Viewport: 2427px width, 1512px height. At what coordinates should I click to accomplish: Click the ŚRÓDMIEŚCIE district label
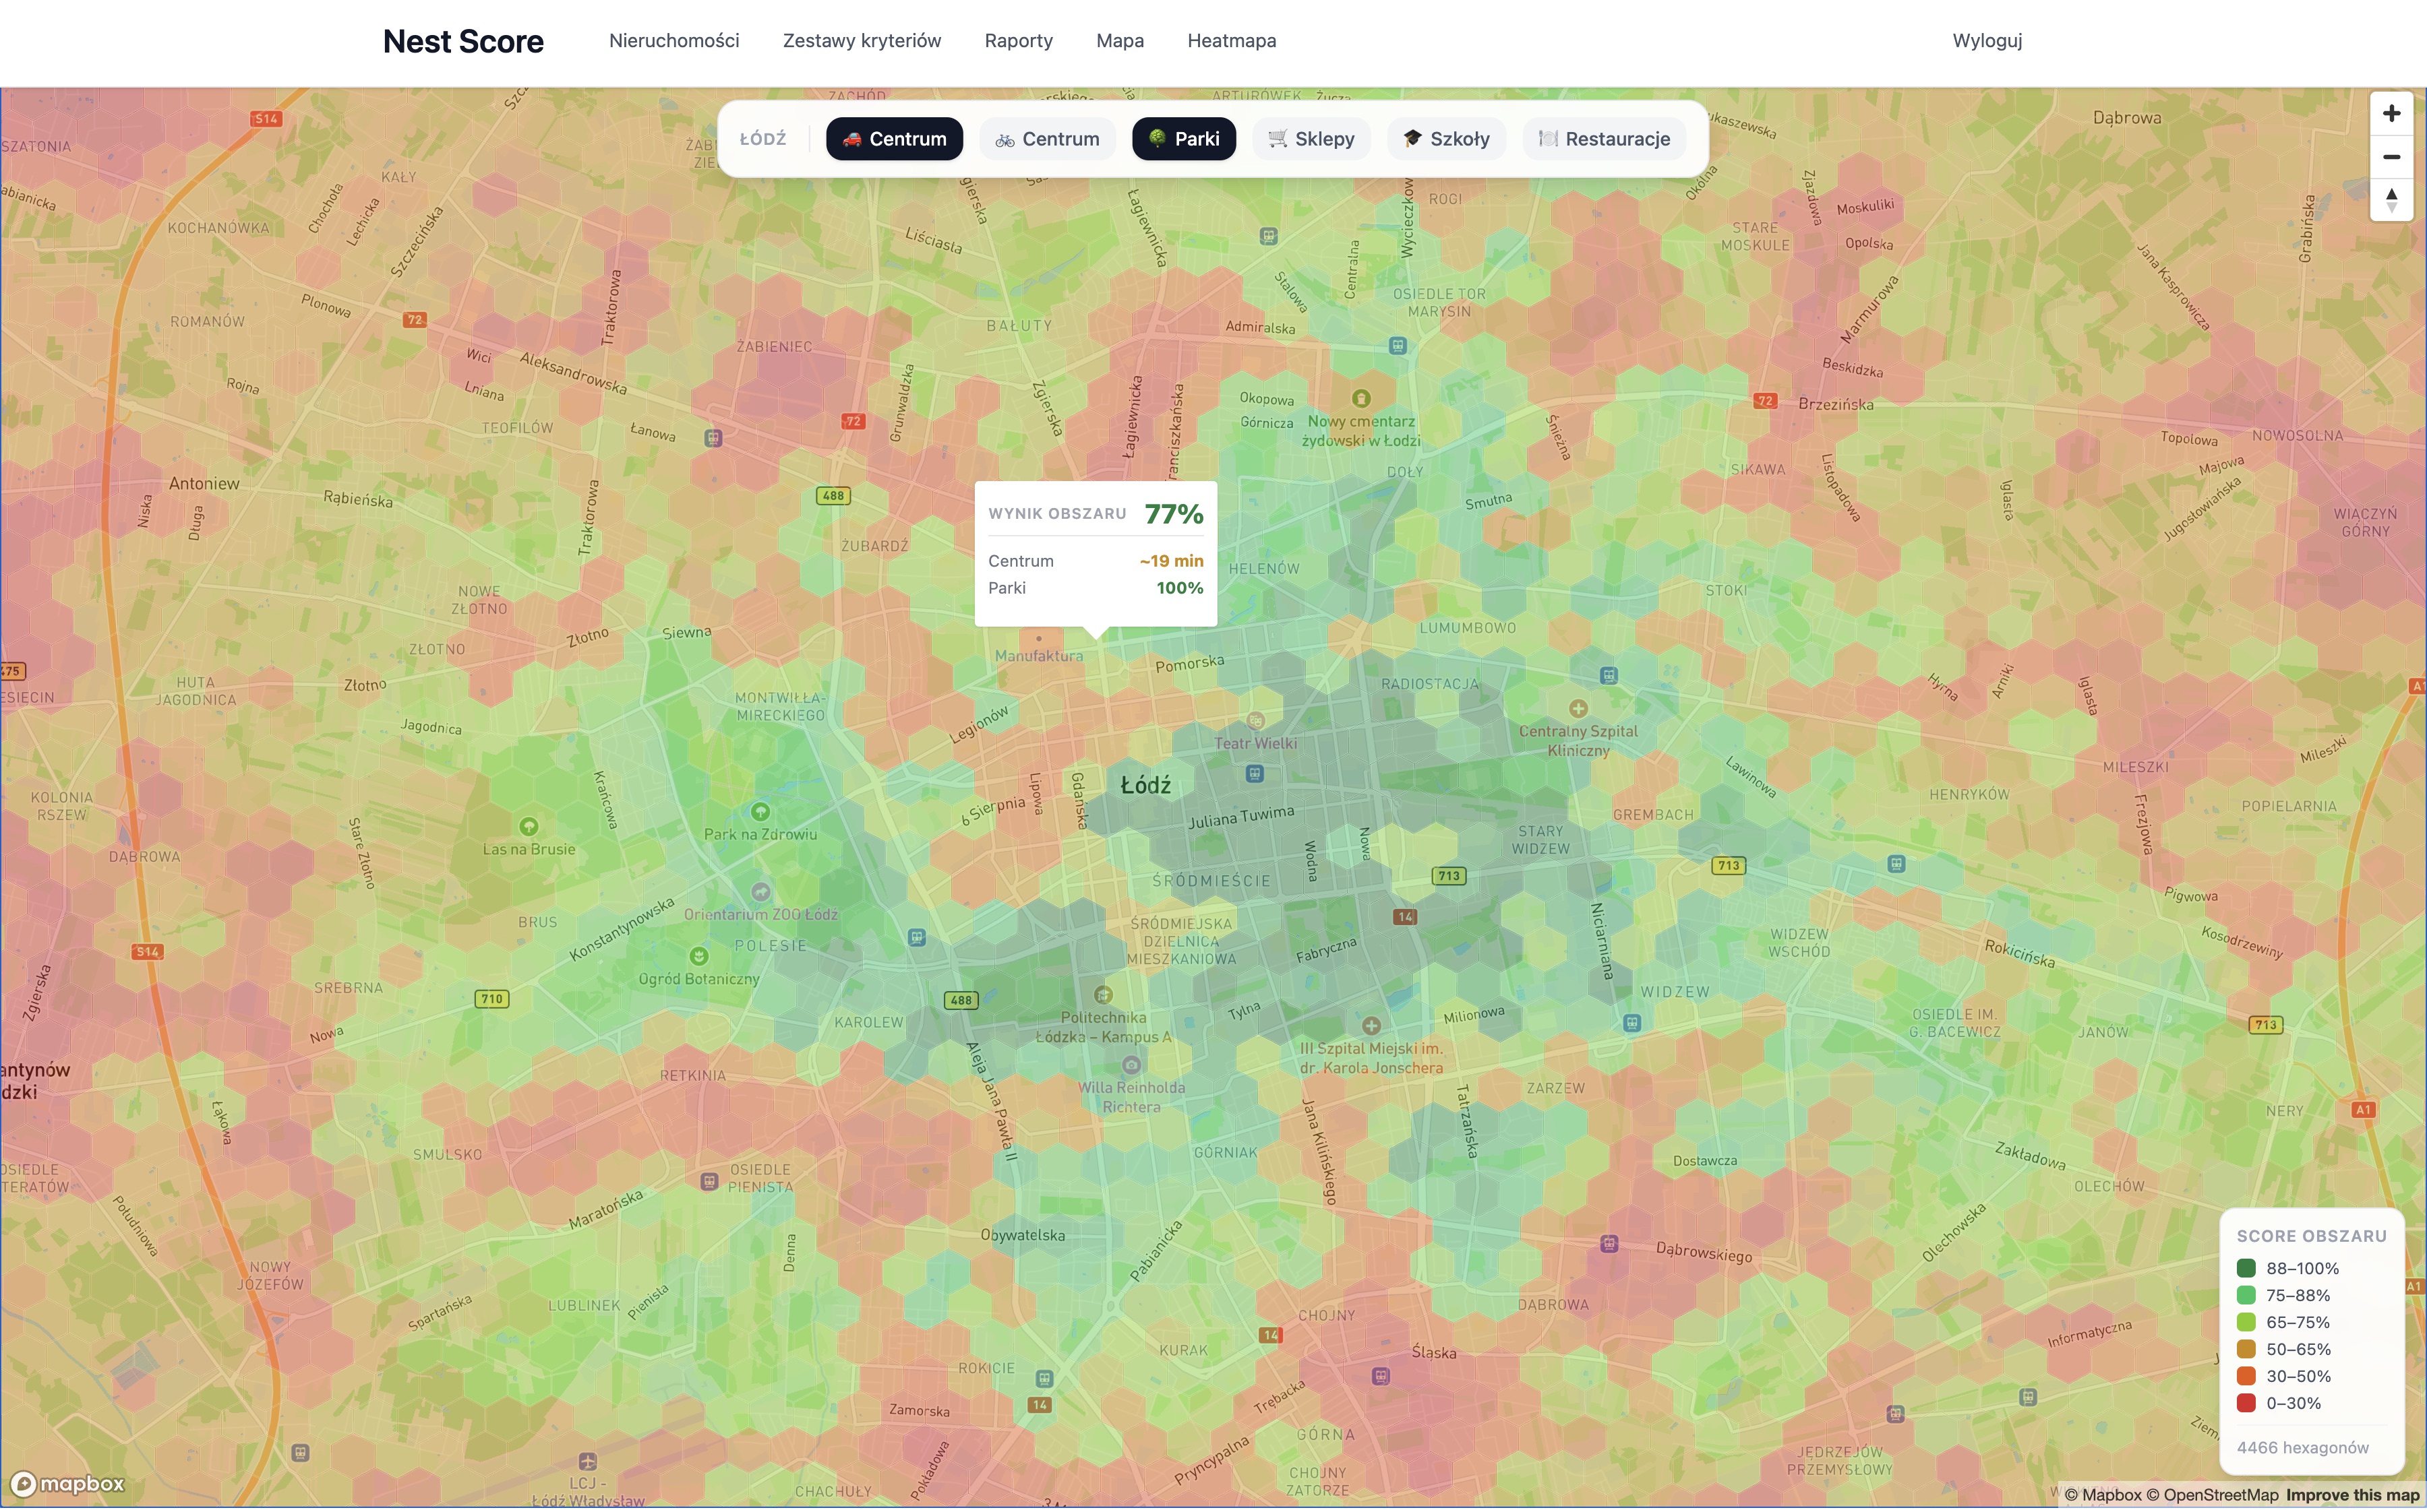1211,881
